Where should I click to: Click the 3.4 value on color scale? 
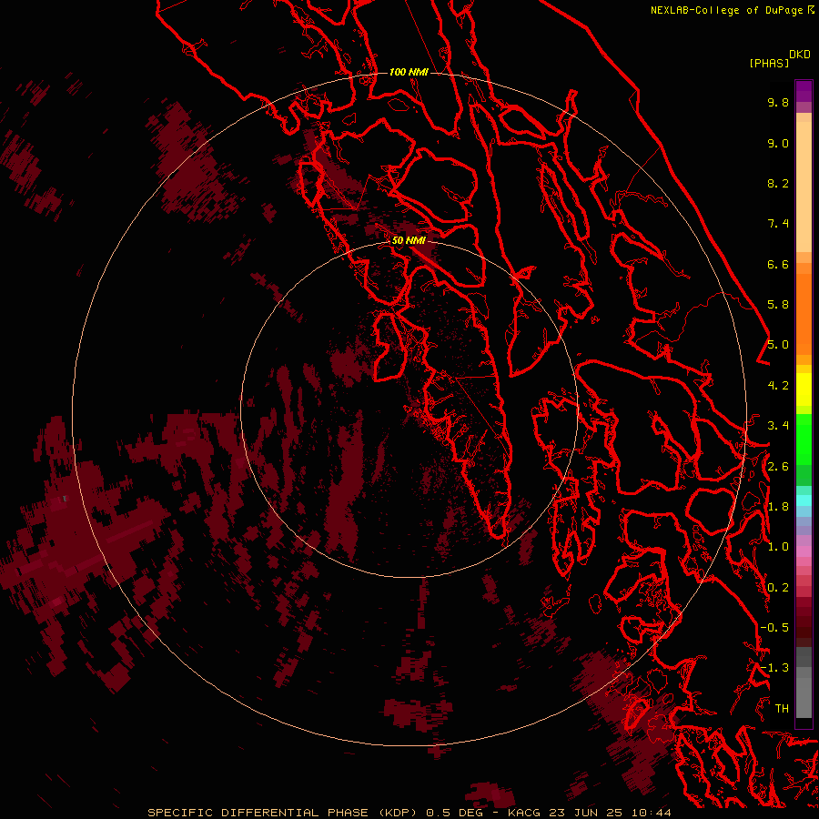pyautogui.click(x=778, y=426)
